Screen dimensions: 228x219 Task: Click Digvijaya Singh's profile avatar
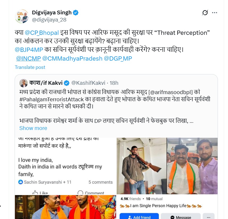click(22, 16)
